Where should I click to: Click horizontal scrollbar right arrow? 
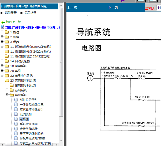pos(56,145)
